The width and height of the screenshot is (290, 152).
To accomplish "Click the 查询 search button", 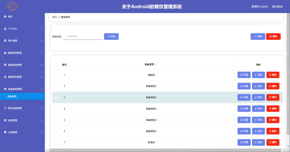I will pos(111,36).
